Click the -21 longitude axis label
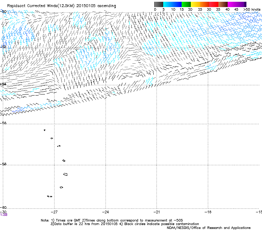This screenshot has height=230, width=262. (156, 212)
